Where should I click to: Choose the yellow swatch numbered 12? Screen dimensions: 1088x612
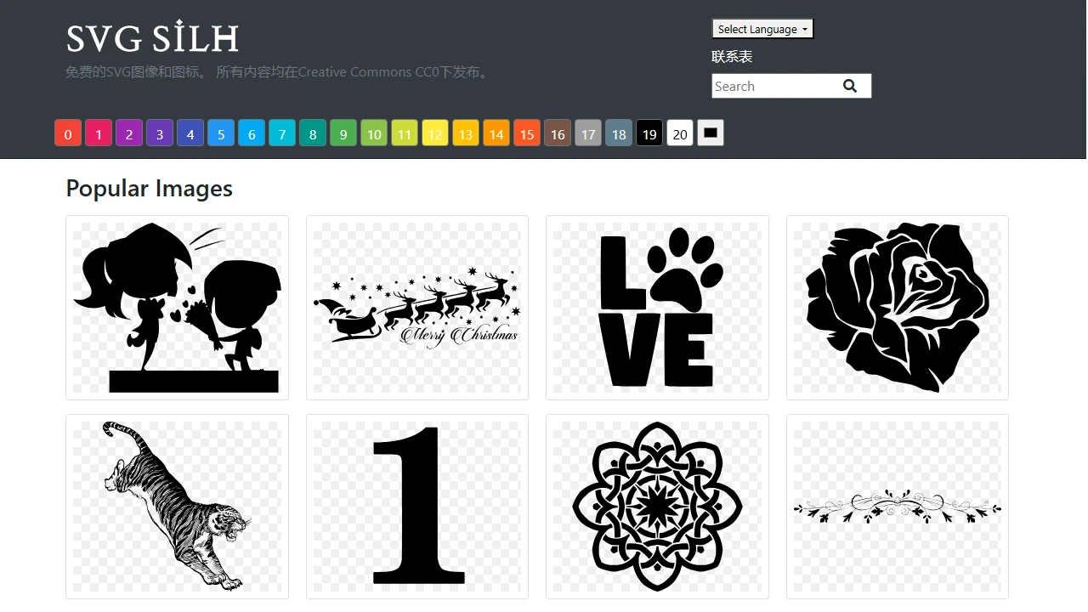pos(435,133)
